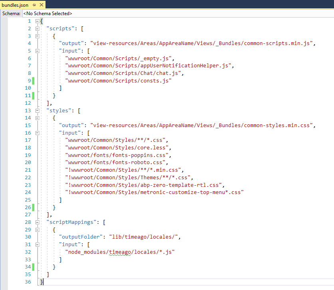Screen dimensions: 334x290
Task: Collapse the object starting at line 29
Action: [37, 229]
